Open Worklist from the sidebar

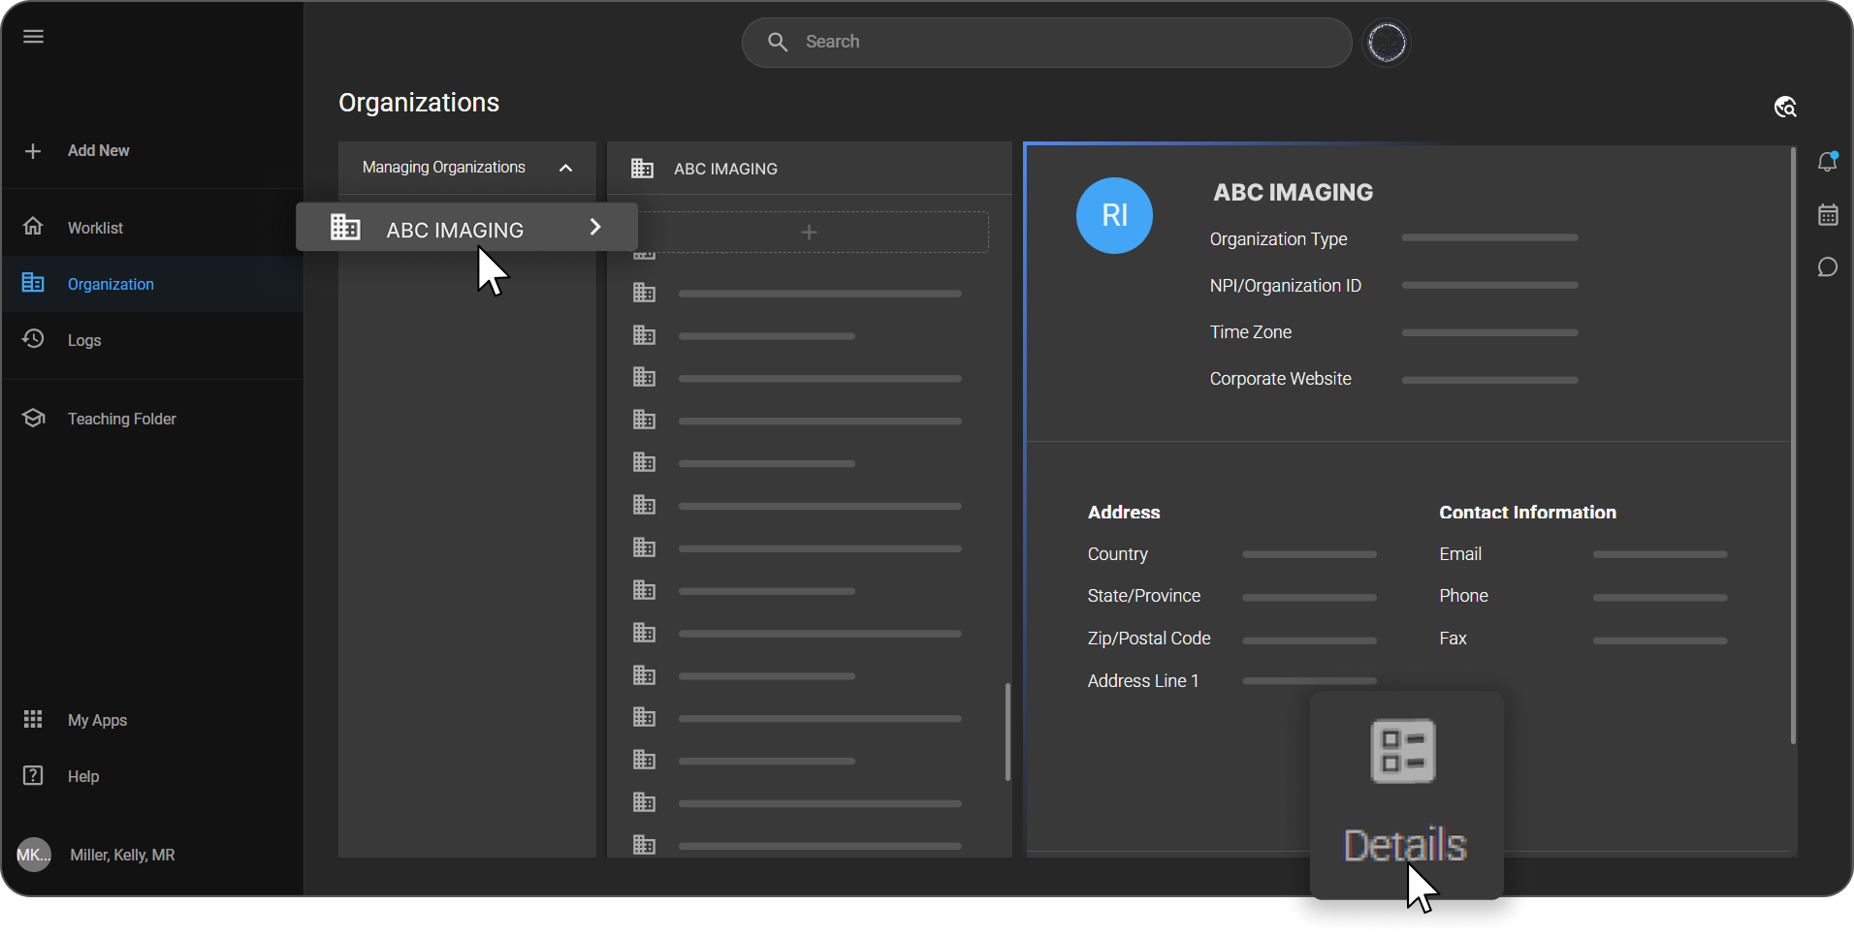pos(95,228)
